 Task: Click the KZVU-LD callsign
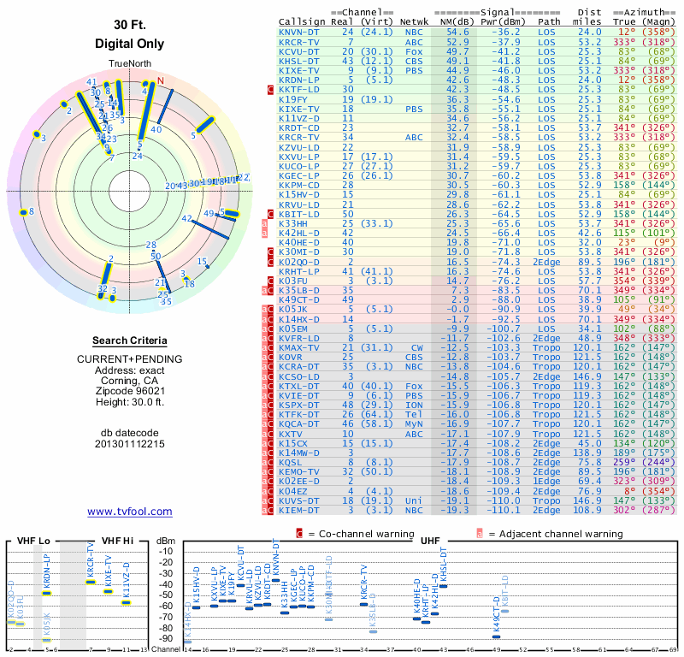[x=298, y=147]
